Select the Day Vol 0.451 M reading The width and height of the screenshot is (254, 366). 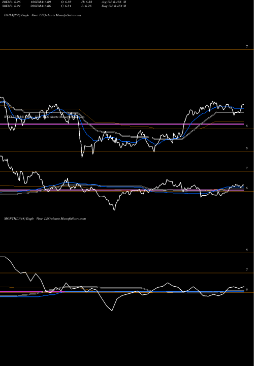(x=114, y=6)
